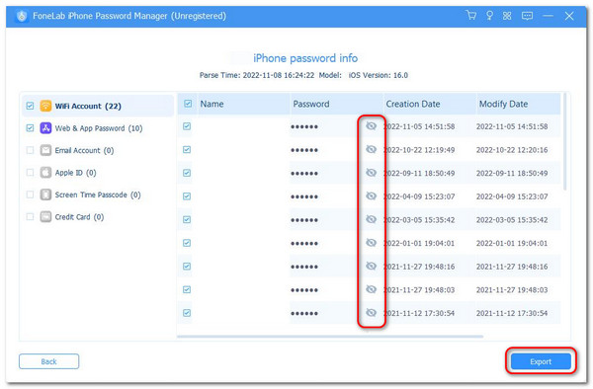Reveal password for 2021-11-12 17:30:54 row

tap(371, 313)
